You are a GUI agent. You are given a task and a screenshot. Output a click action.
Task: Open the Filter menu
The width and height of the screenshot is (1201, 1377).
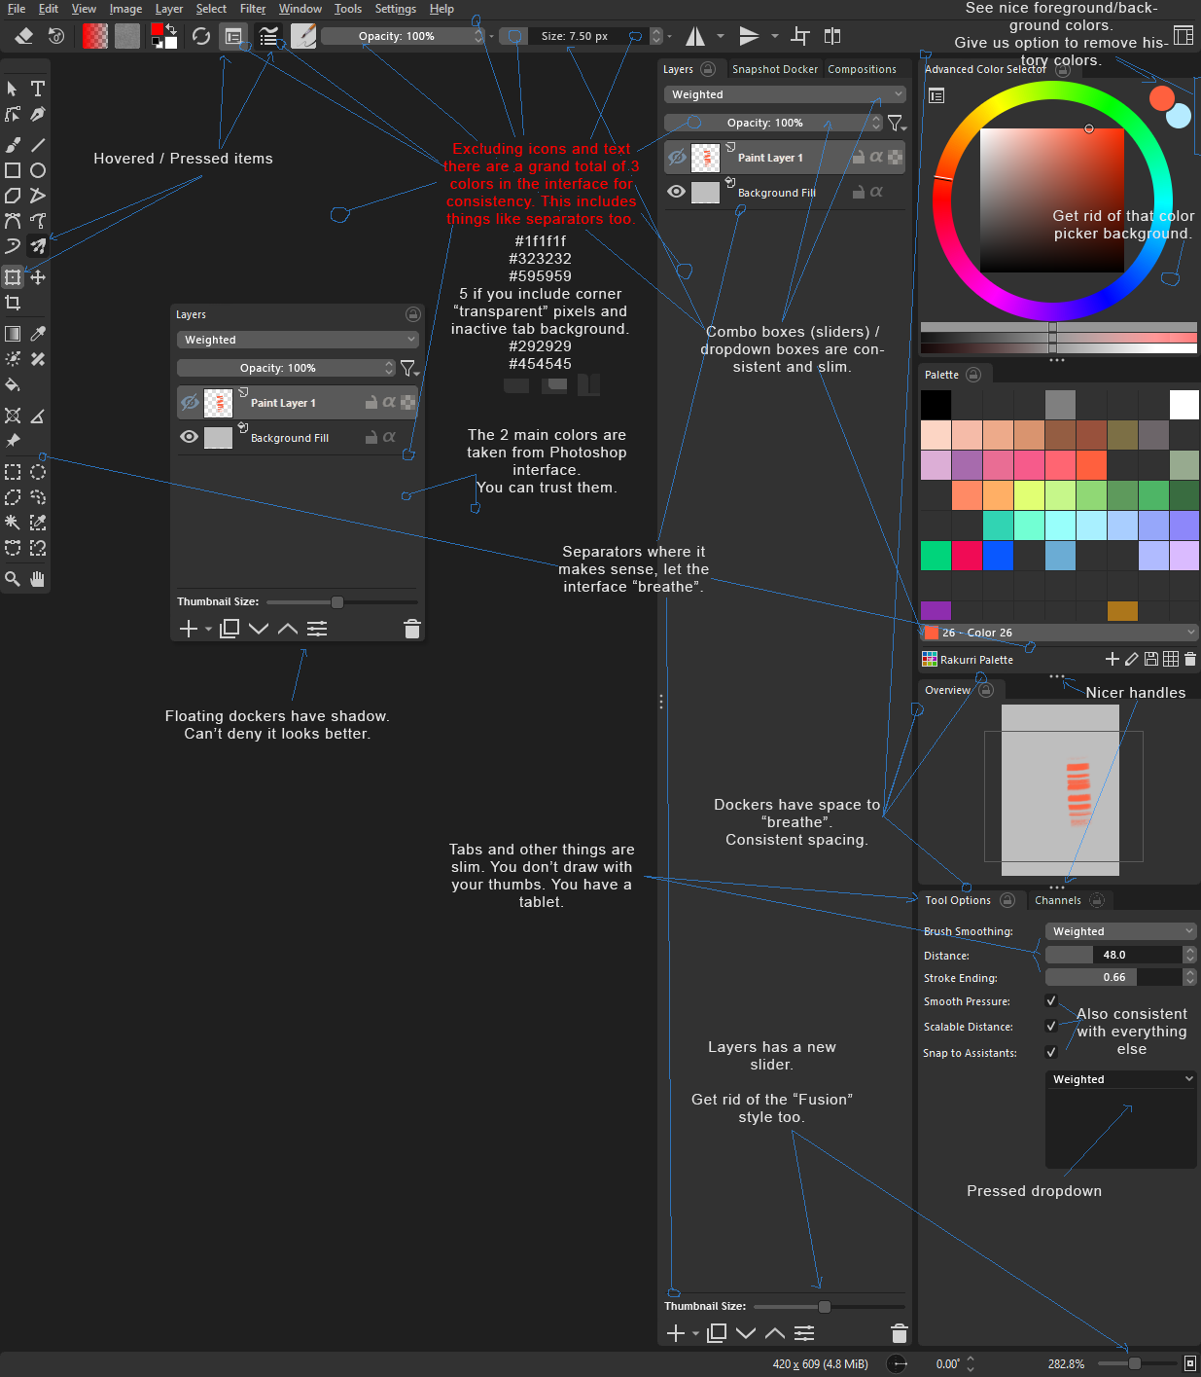coord(253,9)
